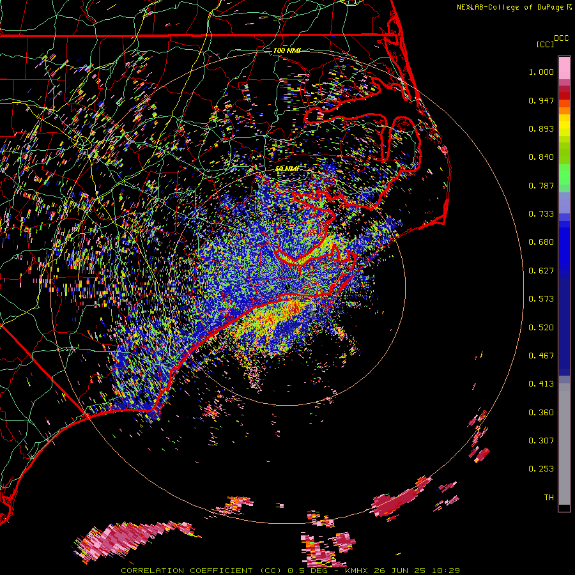Select the 1.000 value on the scale

point(541,72)
